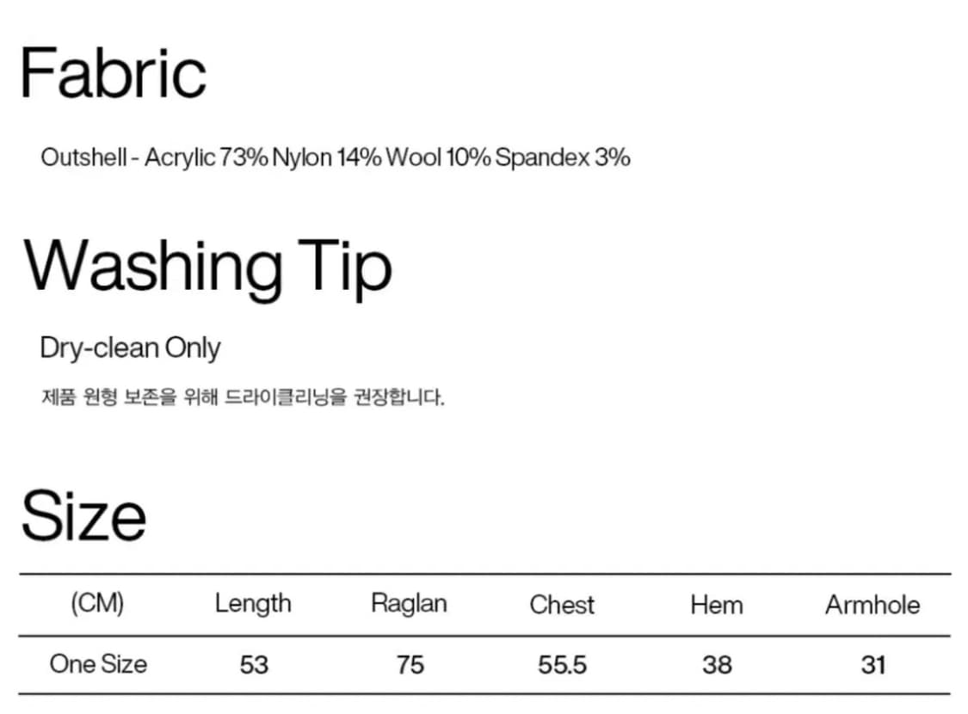Screen dimensions: 968x714
Task: Click the Length value 53
Action: [254, 665]
